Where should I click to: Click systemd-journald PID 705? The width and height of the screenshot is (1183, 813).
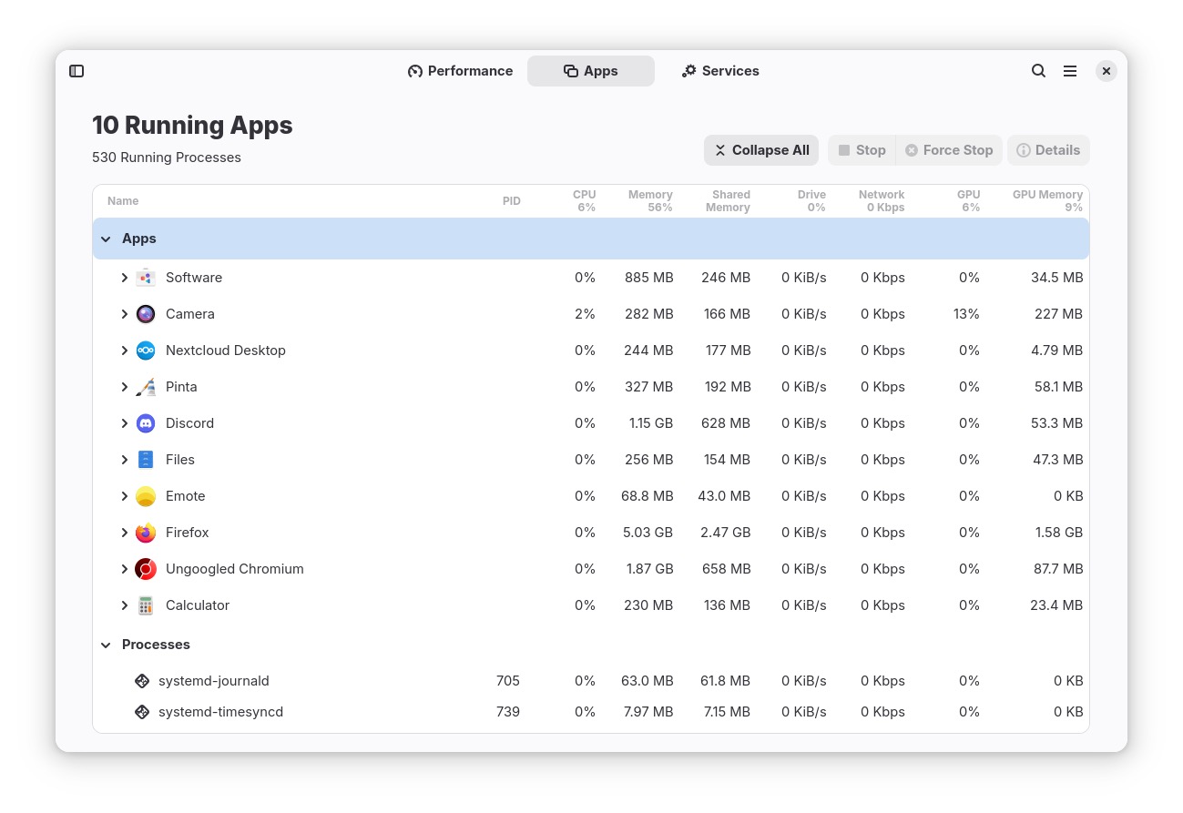[x=508, y=681]
